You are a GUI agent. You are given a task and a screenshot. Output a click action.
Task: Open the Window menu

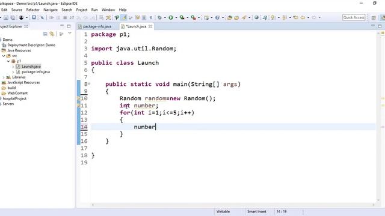pyautogui.click(x=108, y=10)
